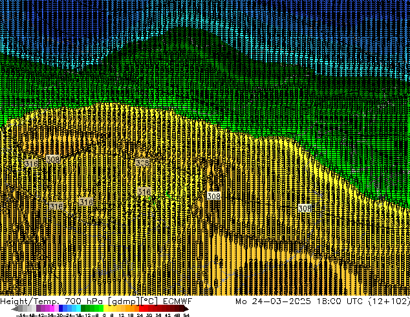Image resolution: width=410 pixels, height=317 pixels.
Task: Click the '-54' legend value
Action: (22, 315)
